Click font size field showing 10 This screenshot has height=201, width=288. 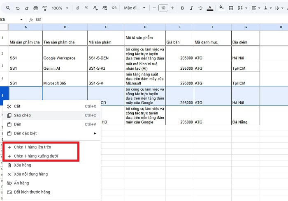click(x=163, y=8)
